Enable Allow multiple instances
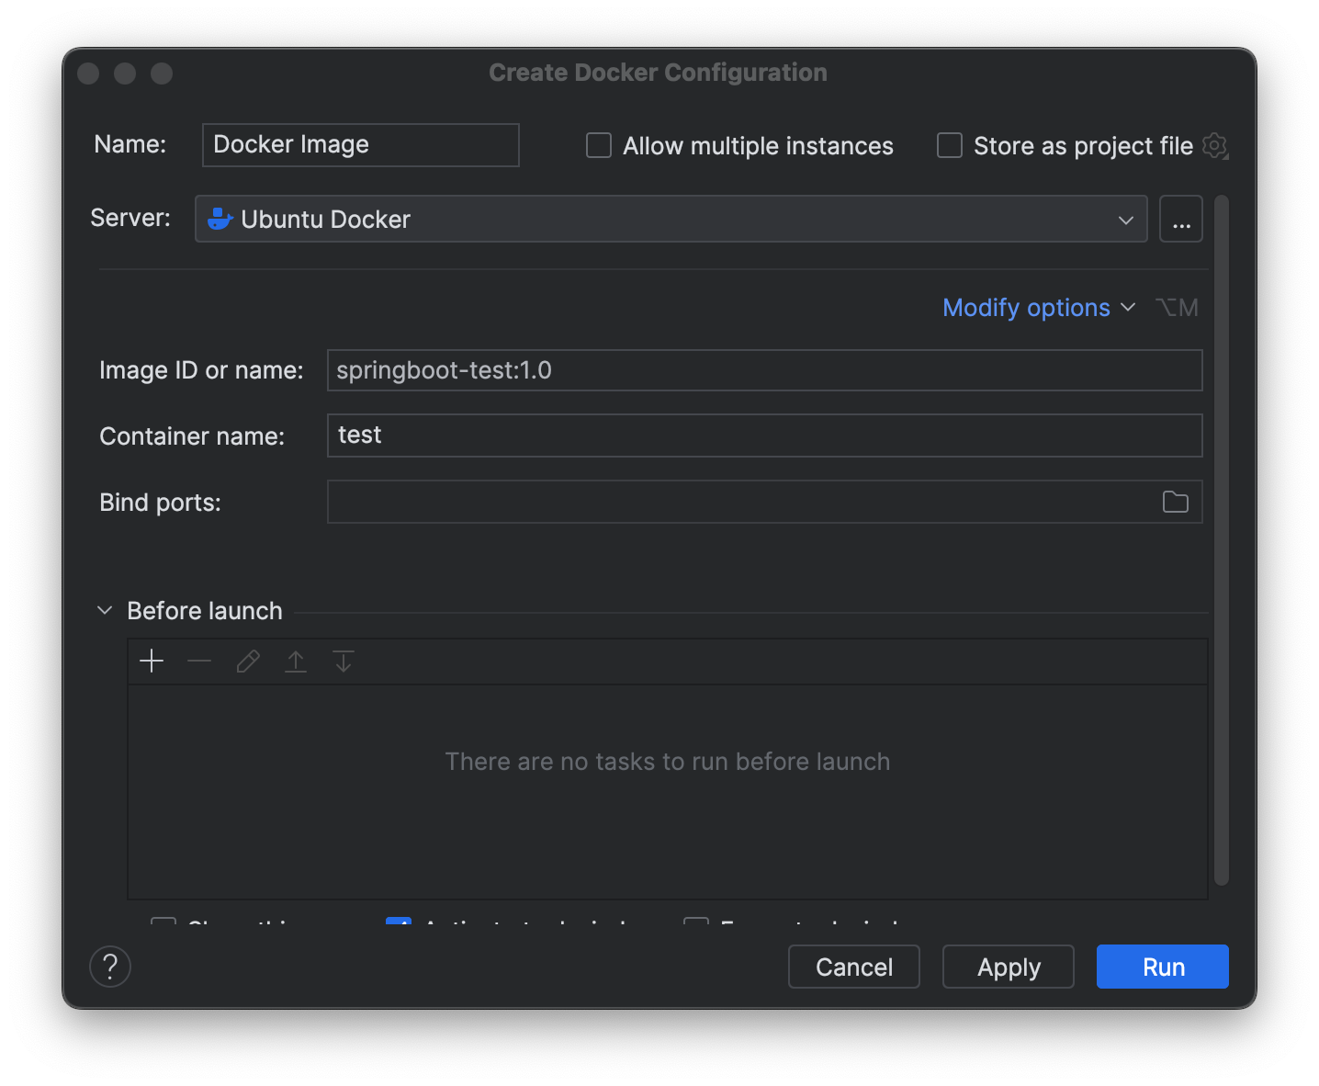Screen dimensions: 1319x1086 click(599, 145)
